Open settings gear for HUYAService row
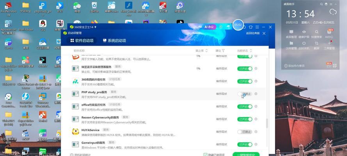 256,132
